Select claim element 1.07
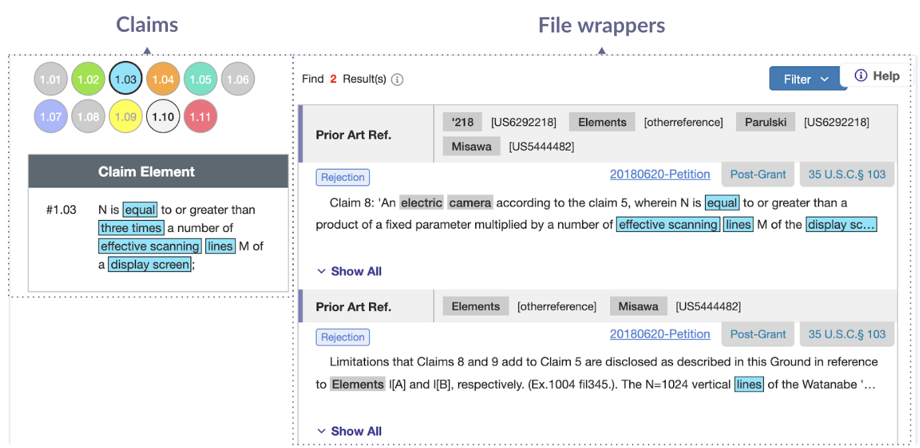The height and width of the screenshot is (448, 920). [x=50, y=116]
